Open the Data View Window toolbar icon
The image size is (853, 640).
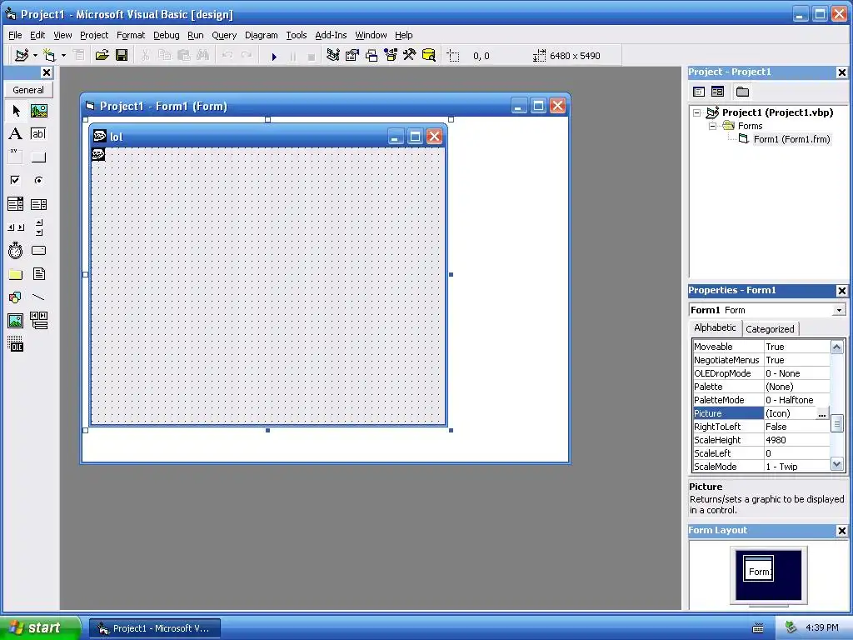[429, 56]
